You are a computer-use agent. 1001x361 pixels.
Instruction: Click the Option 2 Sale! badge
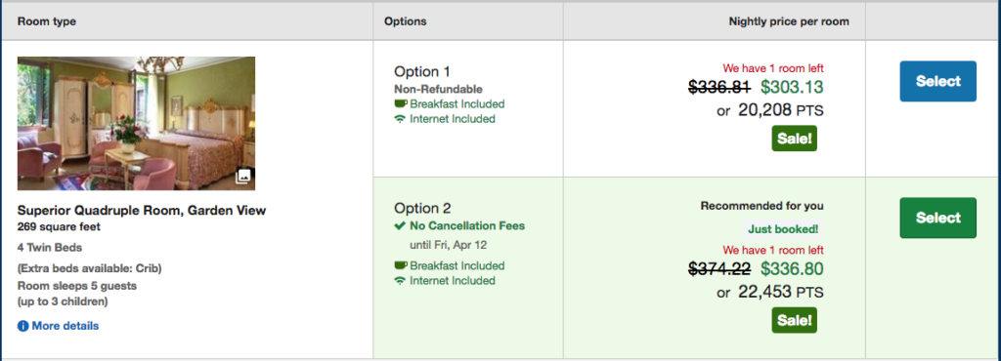(794, 320)
